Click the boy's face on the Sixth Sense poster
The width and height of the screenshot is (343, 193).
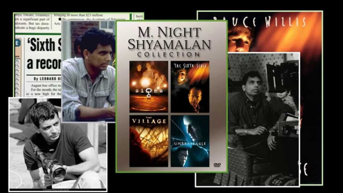[239, 39]
